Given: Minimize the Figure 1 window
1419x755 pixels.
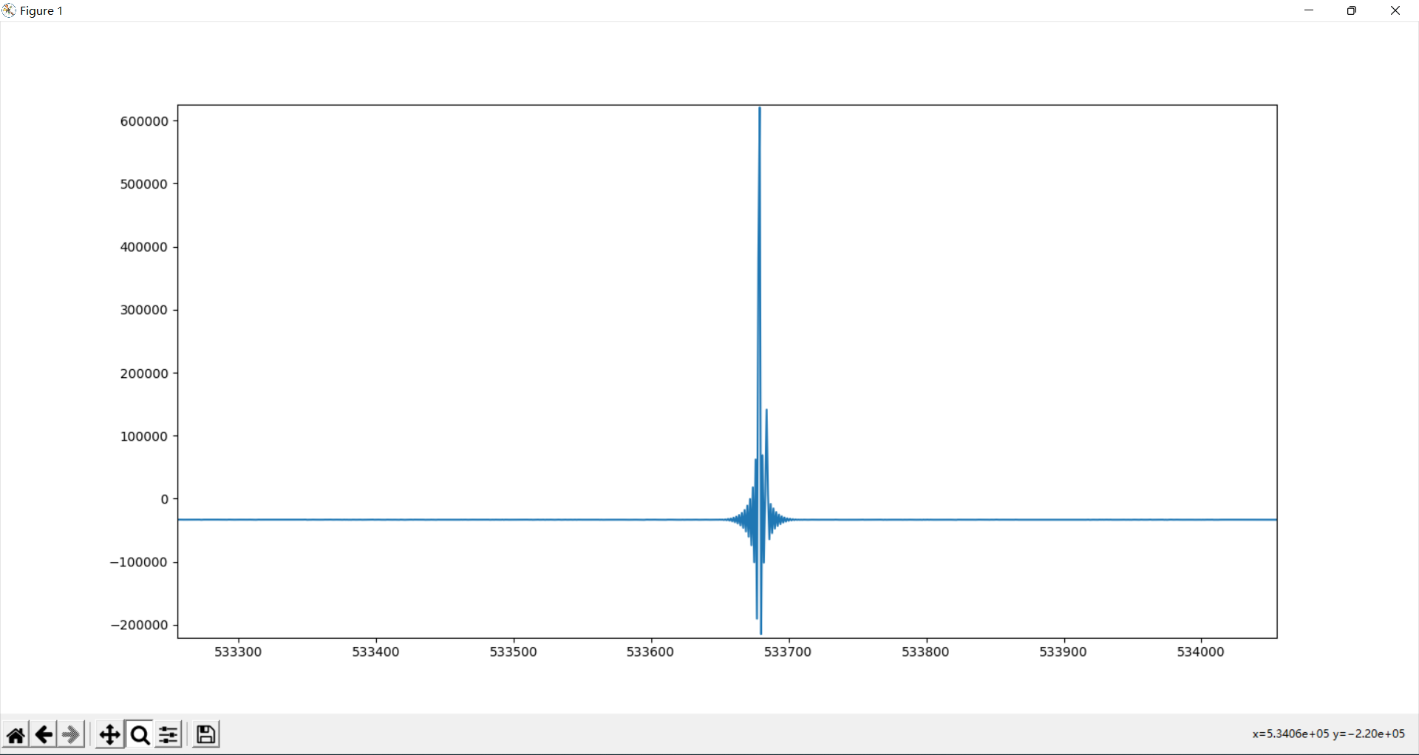Looking at the screenshot, I should pos(1309,10).
